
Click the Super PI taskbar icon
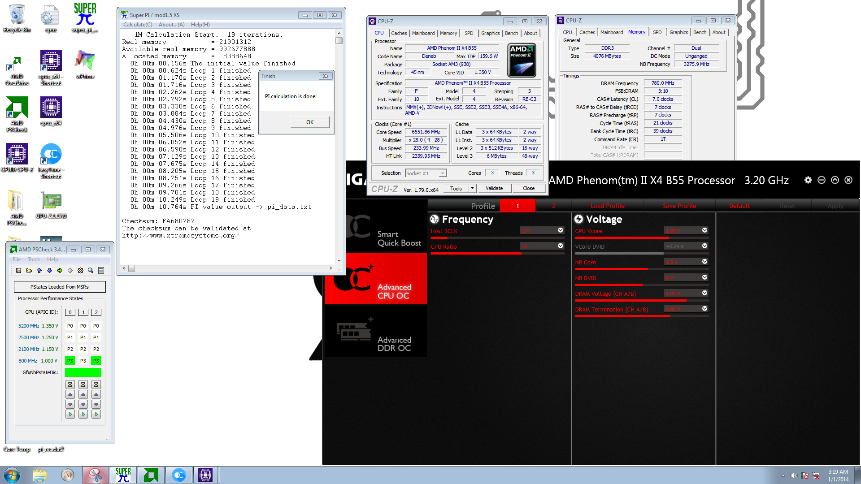(x=123, y=475)
